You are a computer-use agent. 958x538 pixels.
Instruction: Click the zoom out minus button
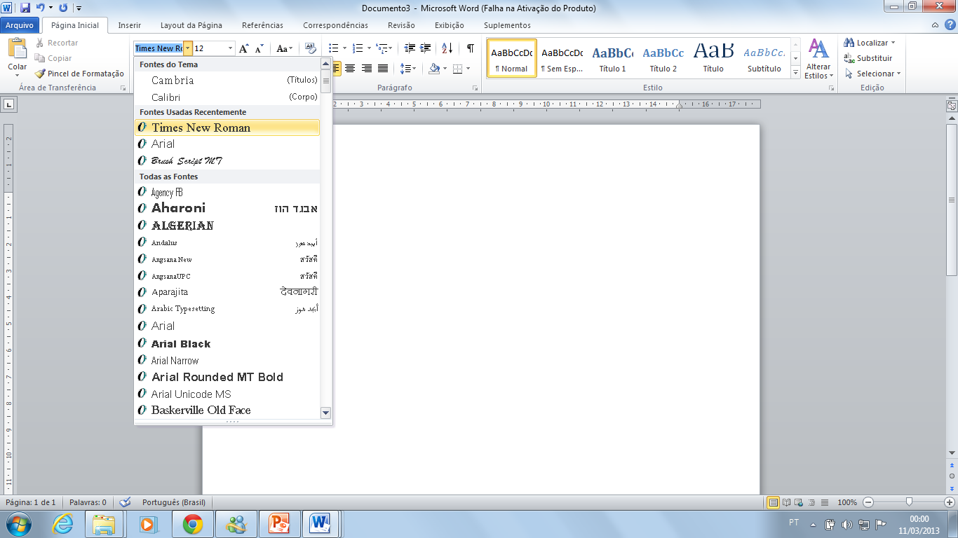[868, 502]
